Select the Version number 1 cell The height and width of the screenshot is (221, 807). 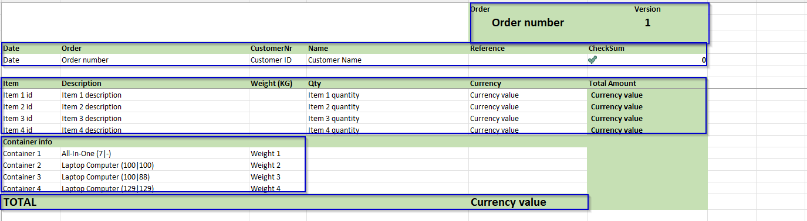tap(647, 23)
